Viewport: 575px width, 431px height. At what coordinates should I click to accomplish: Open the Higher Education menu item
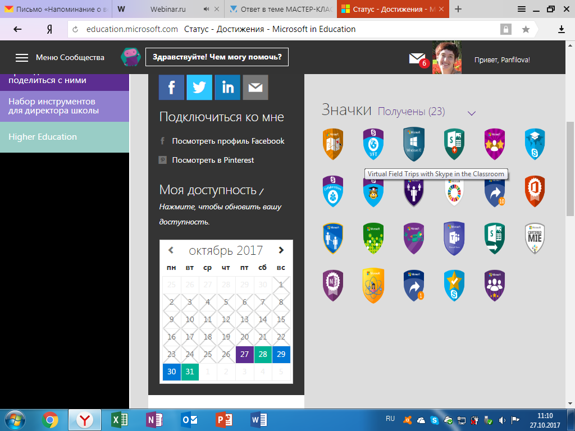tap(65, 137)
